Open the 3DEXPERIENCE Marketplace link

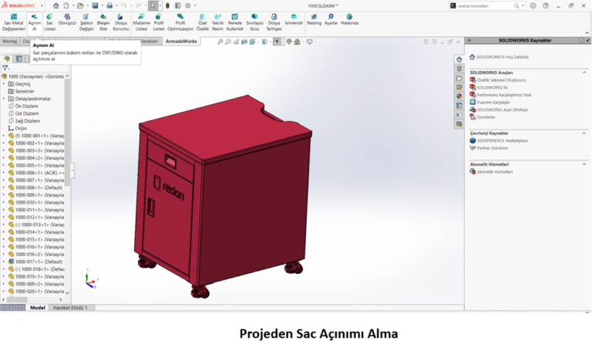click(x=502, y=141)
